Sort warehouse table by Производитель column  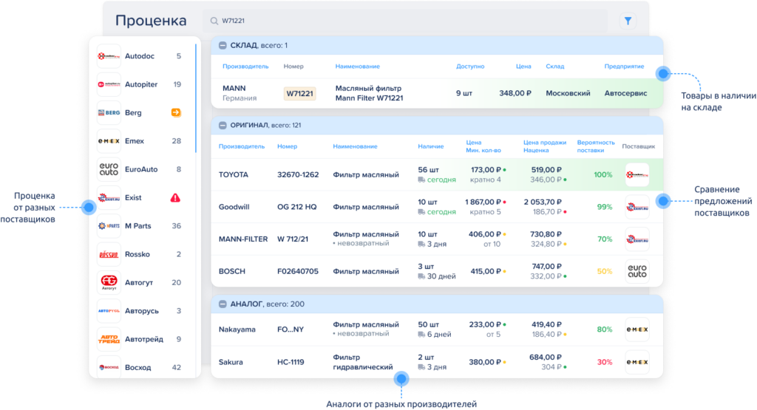coord(245,66)
